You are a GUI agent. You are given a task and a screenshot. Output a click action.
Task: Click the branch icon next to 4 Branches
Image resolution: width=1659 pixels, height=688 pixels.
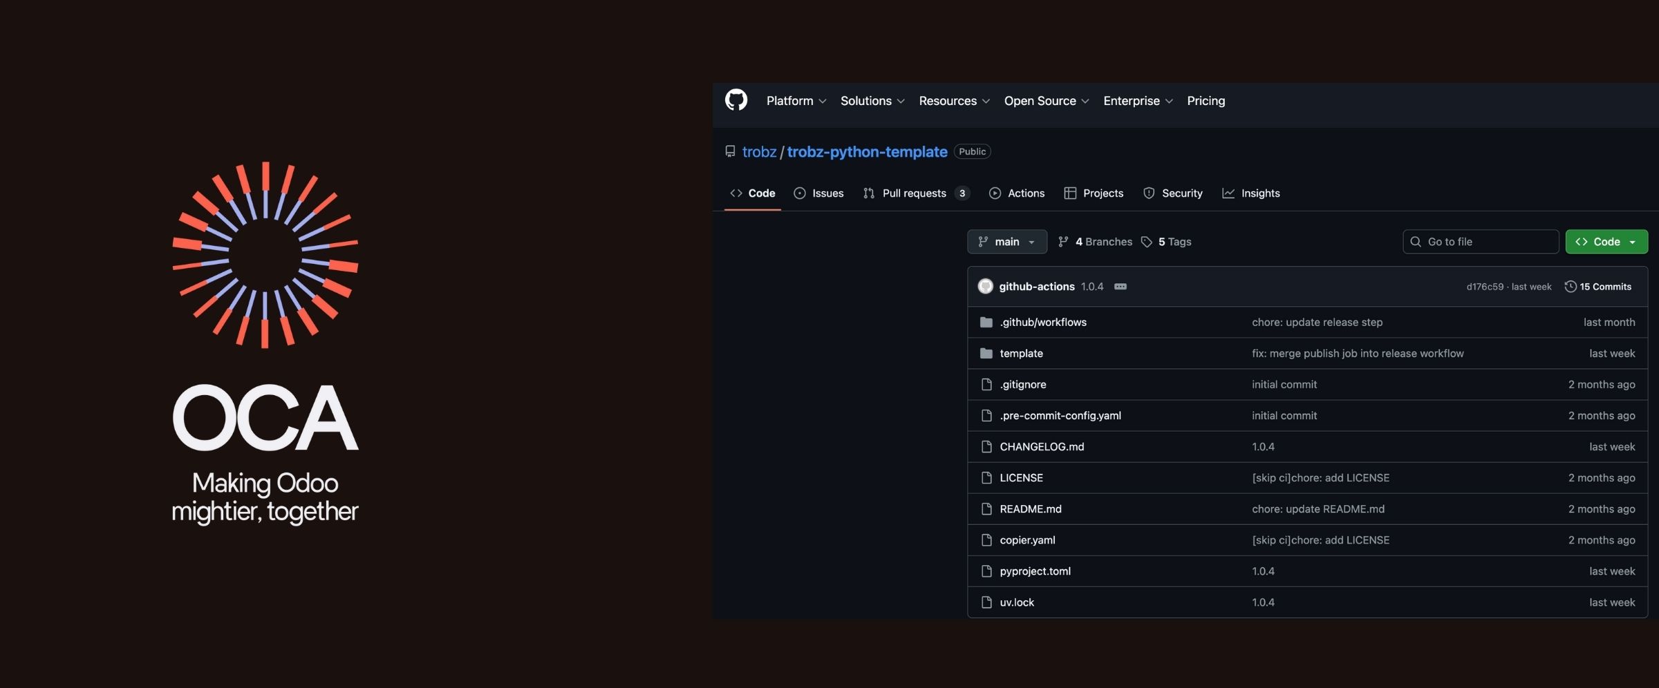(x=1063, y=242)
